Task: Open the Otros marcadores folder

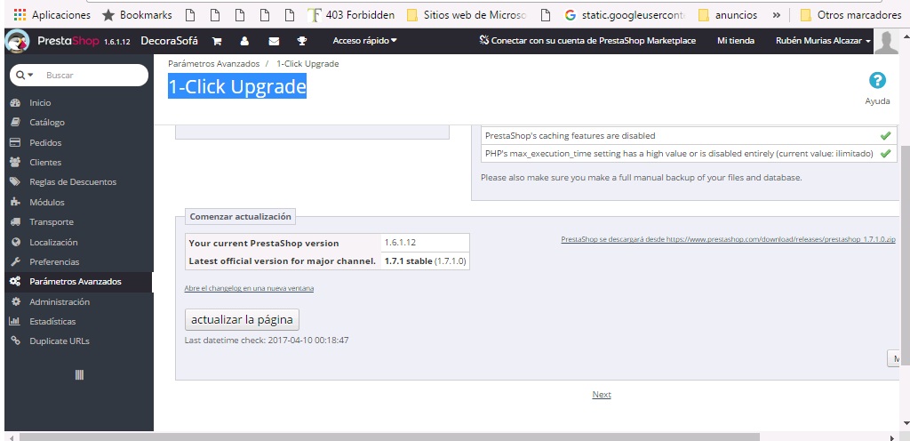Action: click(x=850, y=15)
